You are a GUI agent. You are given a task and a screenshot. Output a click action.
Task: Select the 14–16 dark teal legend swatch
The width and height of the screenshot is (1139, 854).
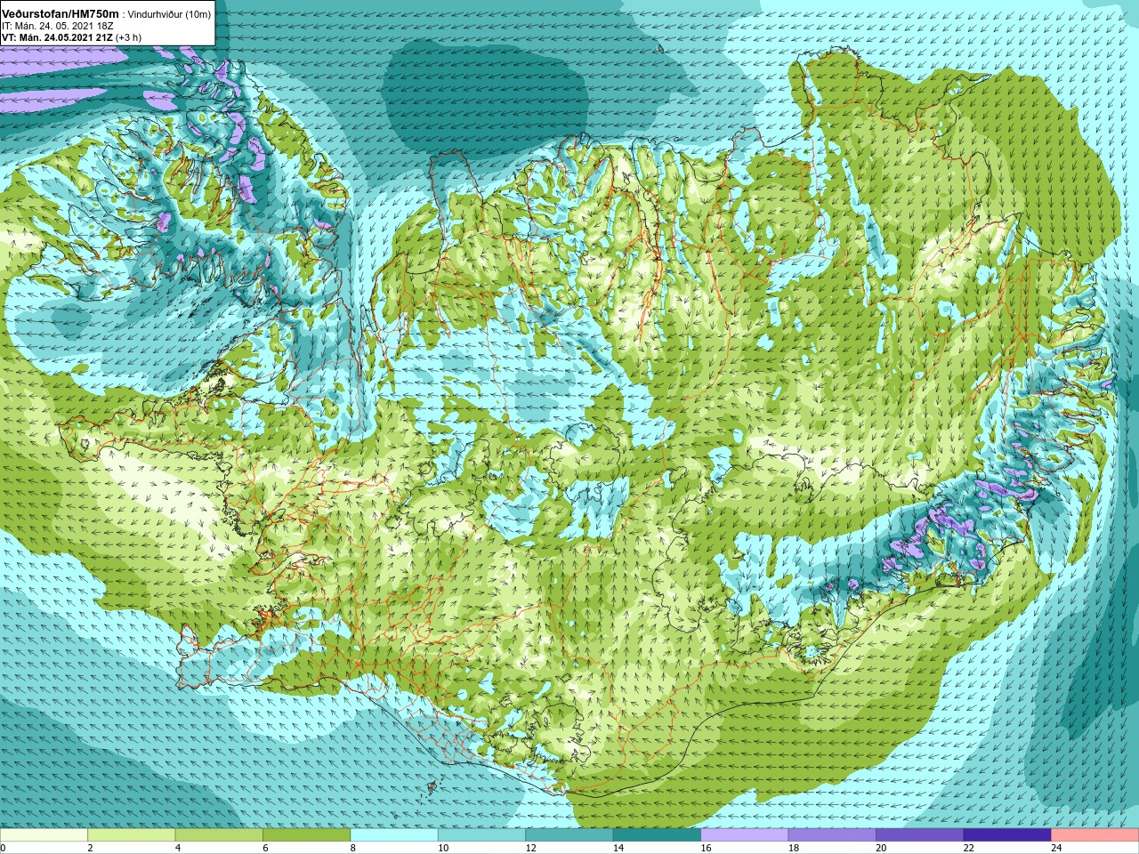(657, 836)
